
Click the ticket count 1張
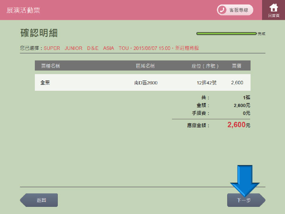coord(246,97)
